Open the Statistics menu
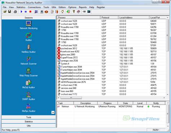Viewport: 171px width, 133px height. 21,7
